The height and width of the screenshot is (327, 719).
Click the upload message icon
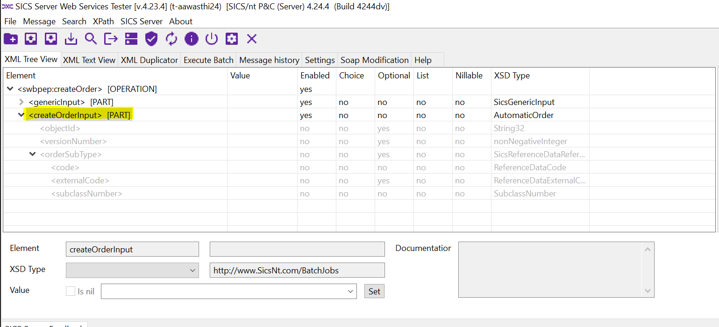pos(30,39)
